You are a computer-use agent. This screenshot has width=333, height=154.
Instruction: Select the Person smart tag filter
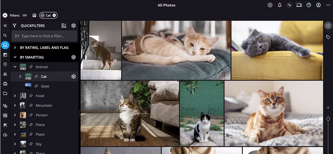click(41, 115)
